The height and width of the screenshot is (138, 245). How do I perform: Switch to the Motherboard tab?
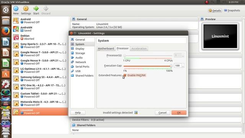[106, 49]
